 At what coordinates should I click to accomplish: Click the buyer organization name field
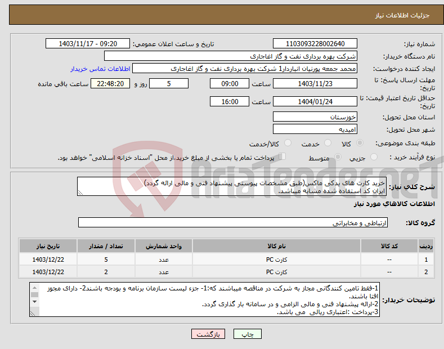pyautogui.click(x=231, y=56)
